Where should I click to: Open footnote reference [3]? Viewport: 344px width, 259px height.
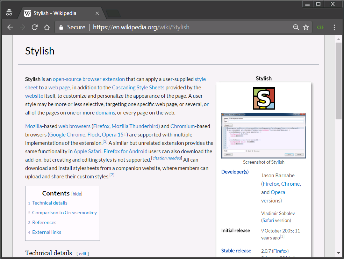coord(105,142)
